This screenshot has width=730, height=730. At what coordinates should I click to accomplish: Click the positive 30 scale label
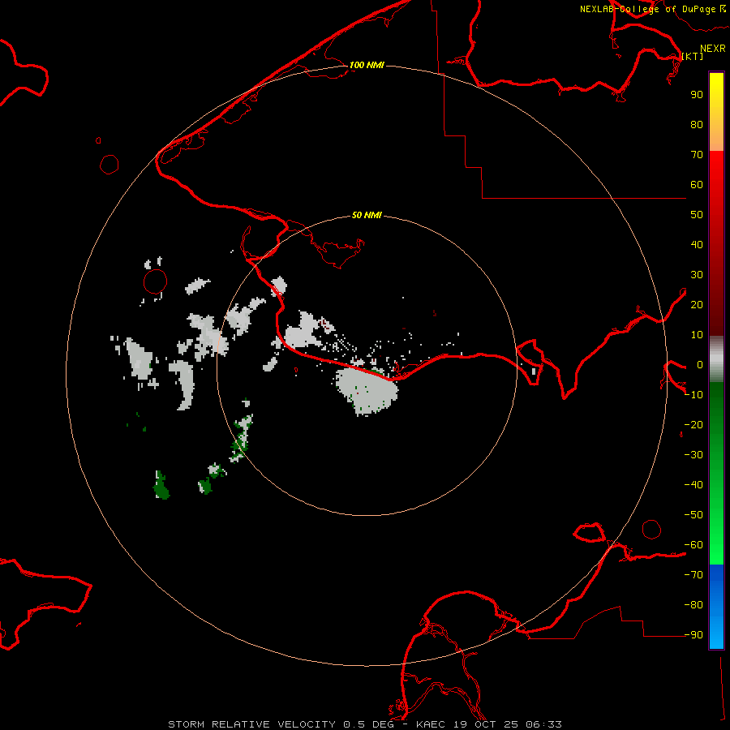click(x=697, y=275)
